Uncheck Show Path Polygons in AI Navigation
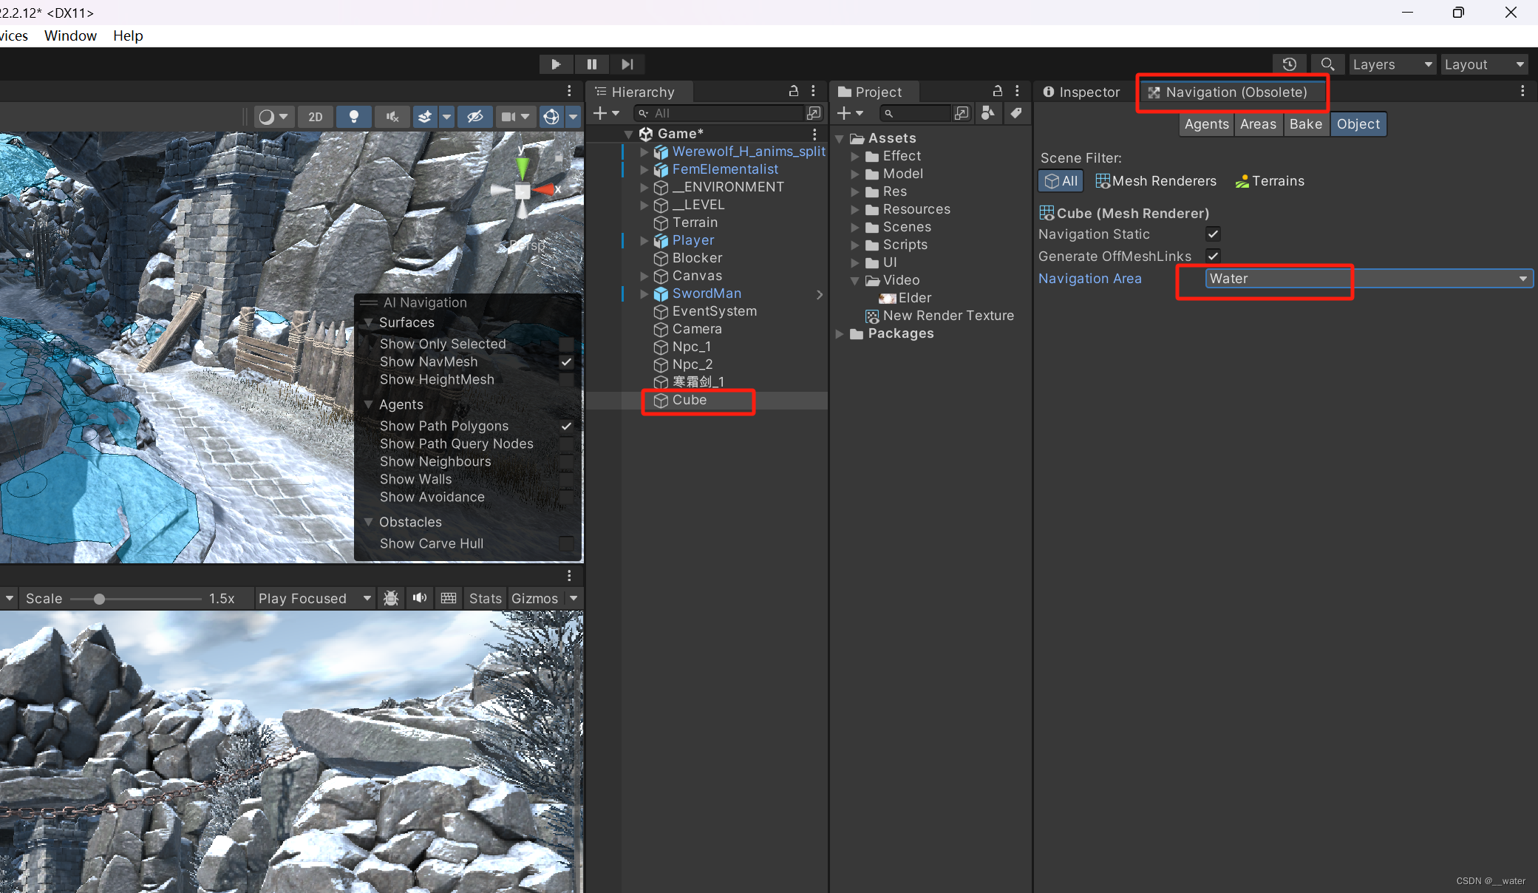 click(x=566, y=426)
